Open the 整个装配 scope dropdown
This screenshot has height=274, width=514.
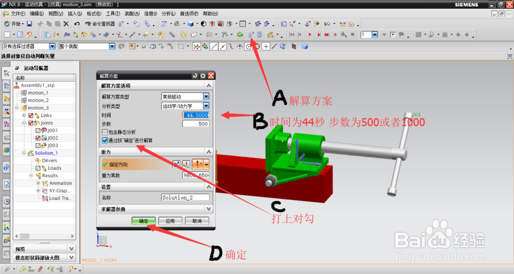click(x=112, y=46)
